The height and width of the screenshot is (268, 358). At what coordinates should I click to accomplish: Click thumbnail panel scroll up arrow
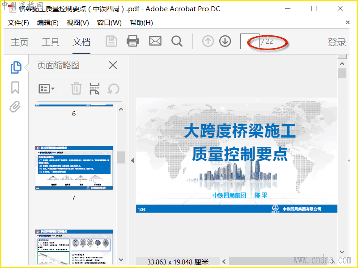pos(121,109)
